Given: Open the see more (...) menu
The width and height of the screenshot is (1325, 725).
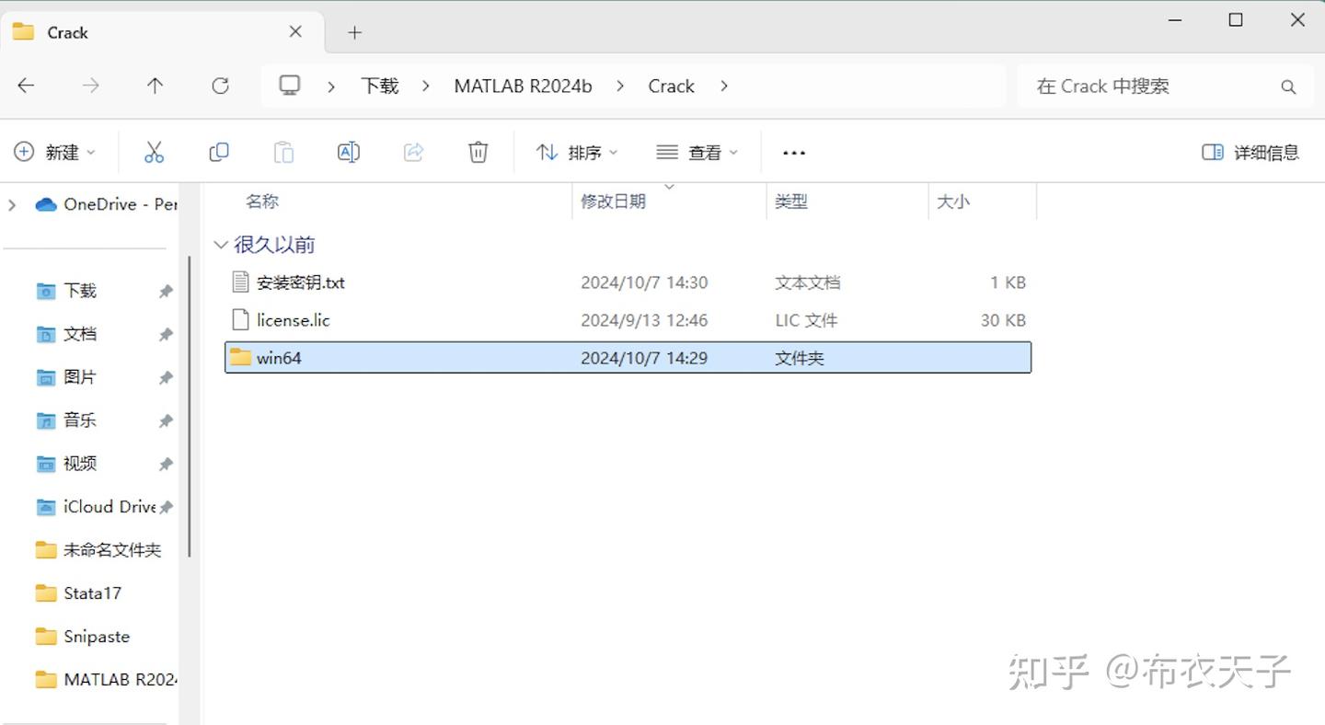Looking at the screenshot, I should click(793, 152).
